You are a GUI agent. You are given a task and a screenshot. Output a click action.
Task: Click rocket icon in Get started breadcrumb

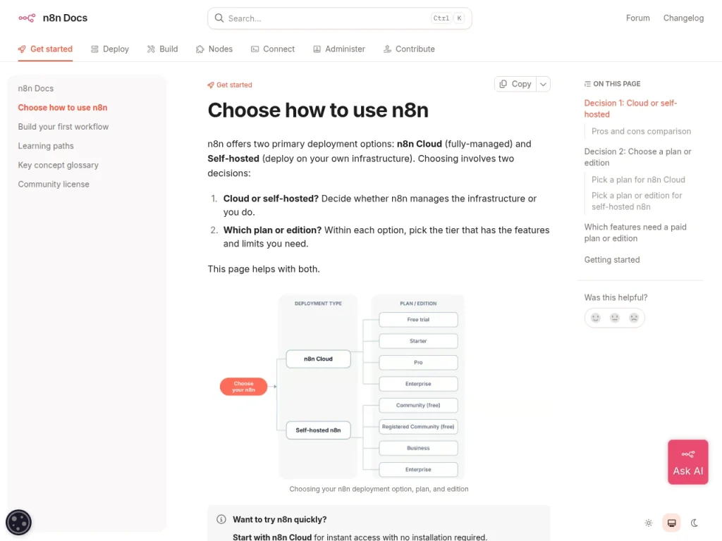pos(210,85)
